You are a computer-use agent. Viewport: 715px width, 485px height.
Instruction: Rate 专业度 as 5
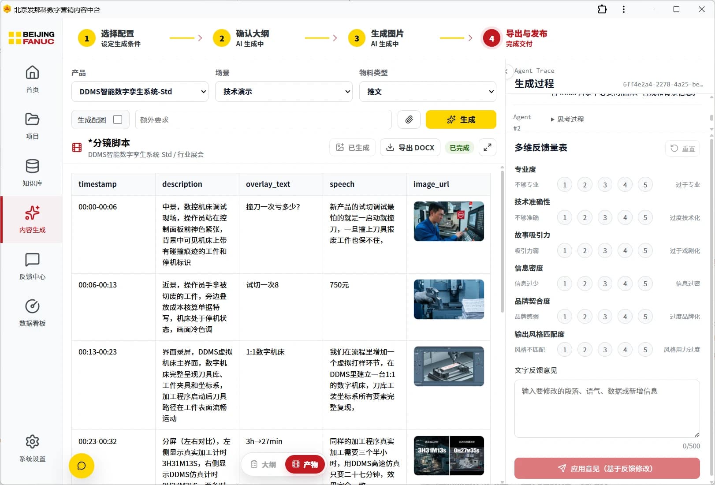coord(645,185)
